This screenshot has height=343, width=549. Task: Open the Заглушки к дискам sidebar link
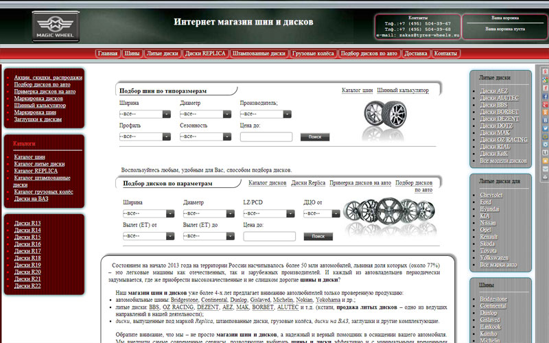(38, 119)
